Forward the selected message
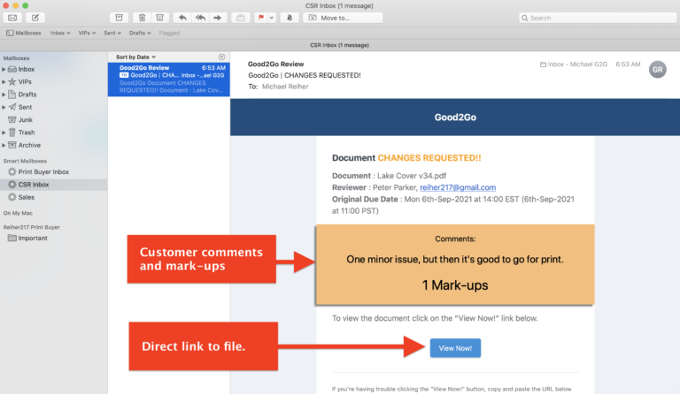Viewport: 680px width, 394px height. pos(217,18)
